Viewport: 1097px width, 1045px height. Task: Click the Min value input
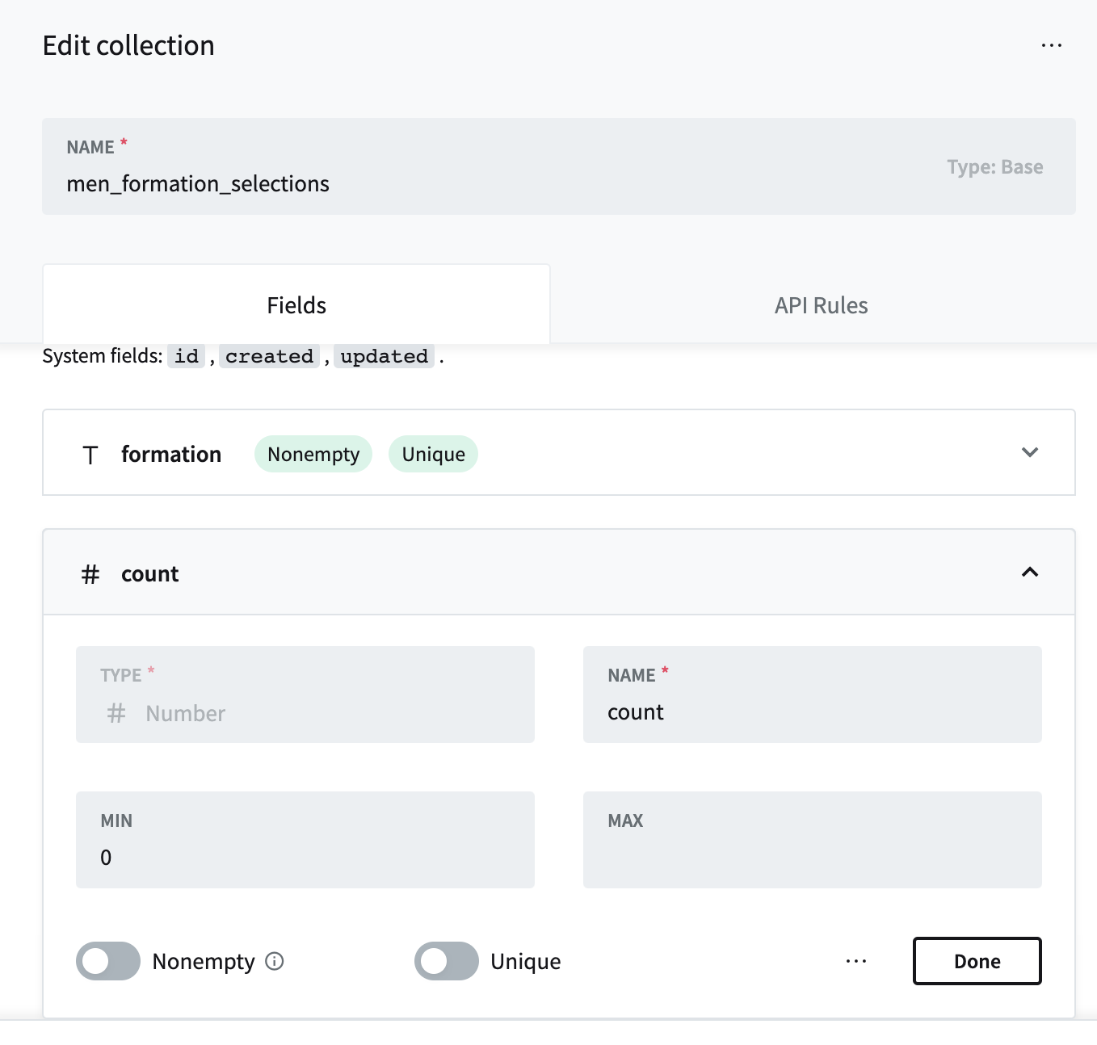pos(305,840)
